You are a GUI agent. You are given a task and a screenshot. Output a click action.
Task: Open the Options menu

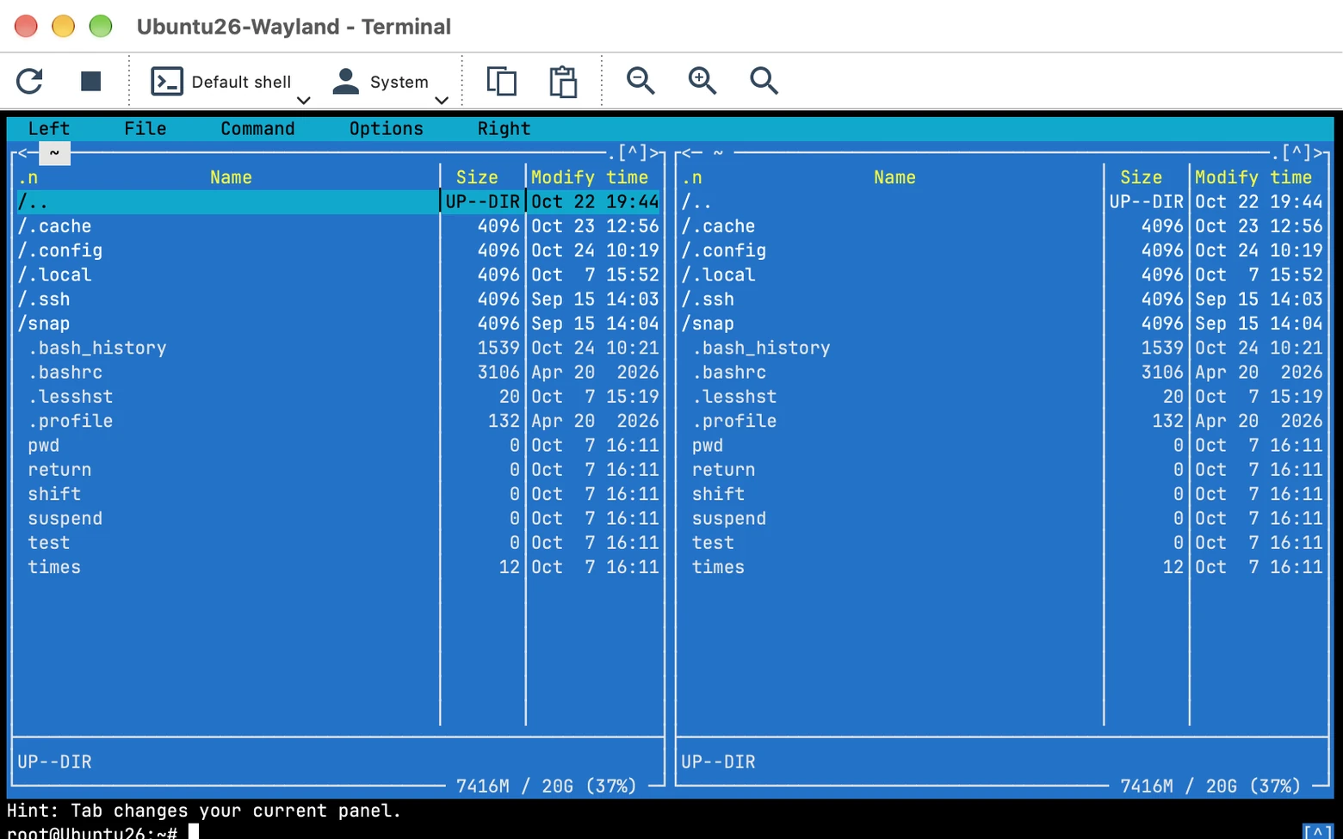point(386,129)
